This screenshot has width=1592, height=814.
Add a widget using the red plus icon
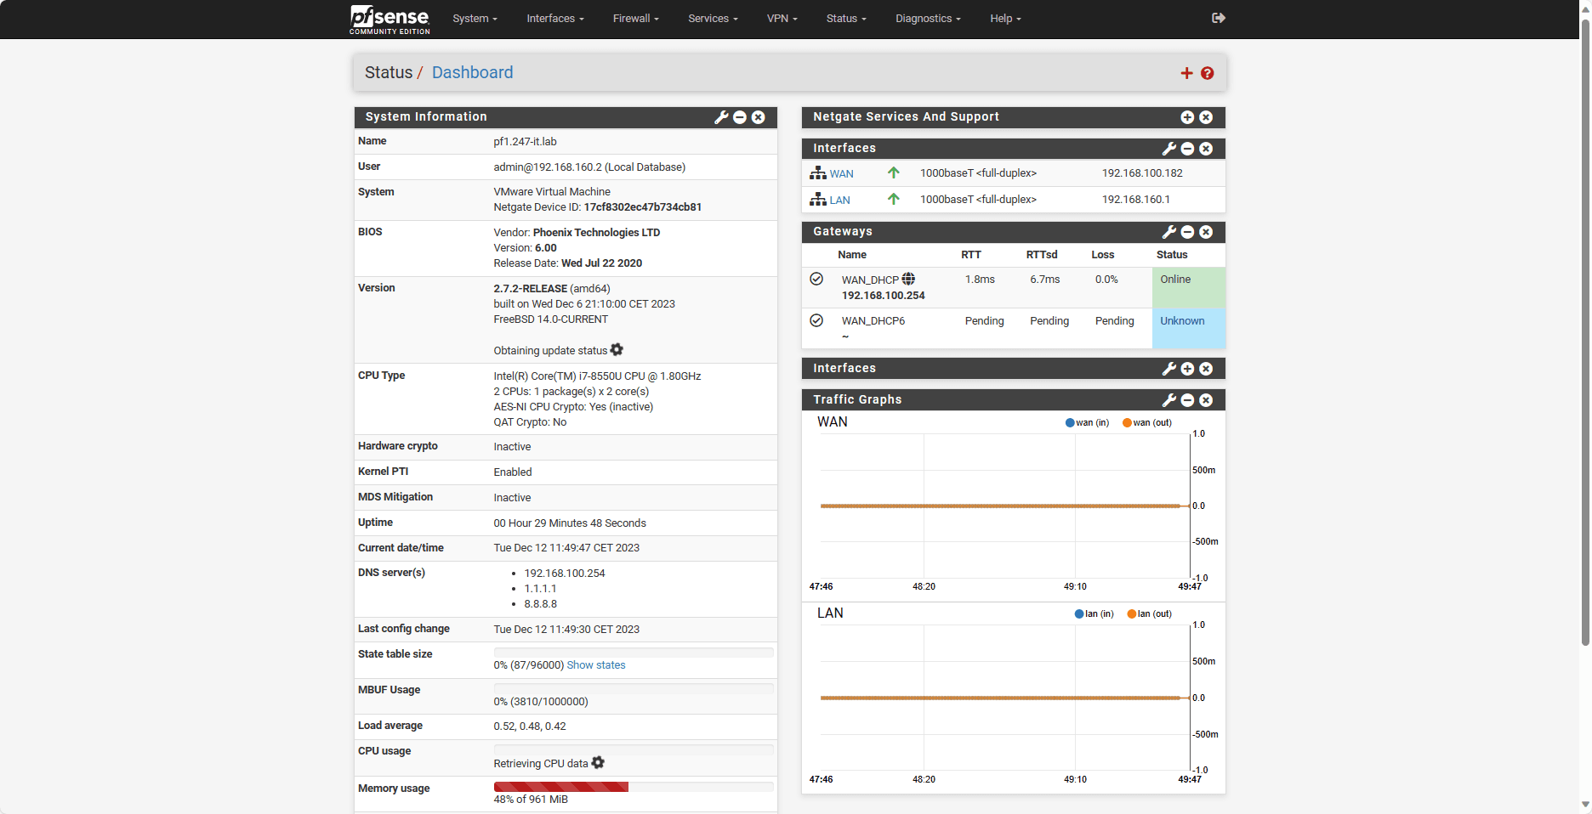pos(1186,73)
